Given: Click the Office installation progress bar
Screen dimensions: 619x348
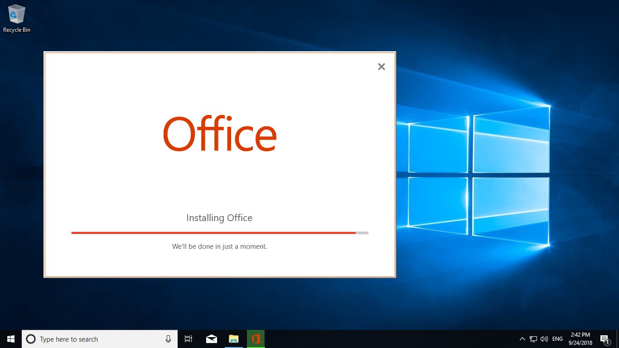Looking at the screenshot, I should tap(219, 232).
